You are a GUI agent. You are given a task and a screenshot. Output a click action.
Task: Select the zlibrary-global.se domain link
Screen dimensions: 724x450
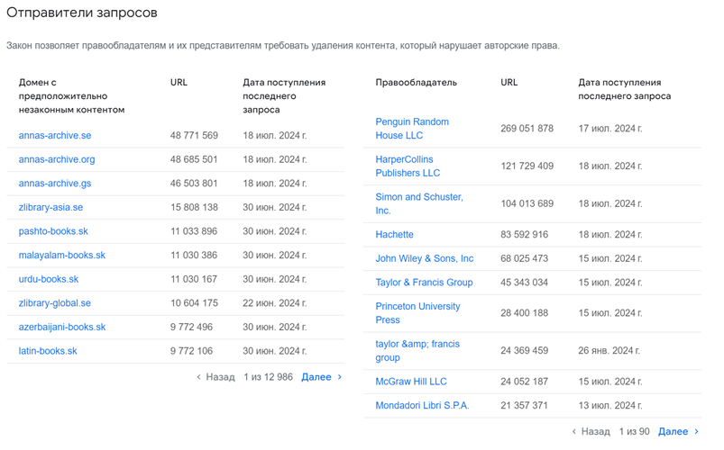click(55, 303)
